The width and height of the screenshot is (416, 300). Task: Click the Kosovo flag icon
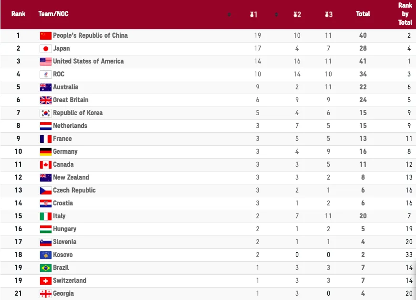46,255
